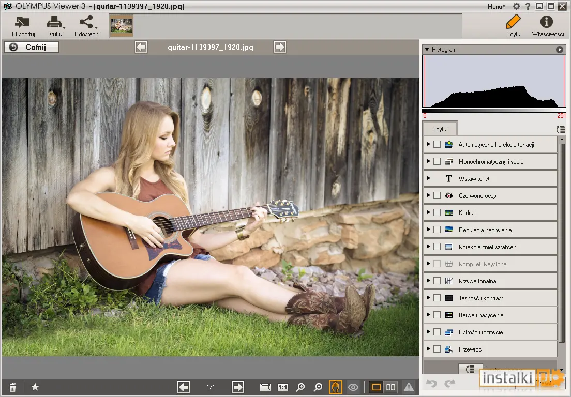Image resolution: width=571 pixels, height=397 pixels.
Task: Expand Ostrość i rozmycie section
Action: (429, 332)
